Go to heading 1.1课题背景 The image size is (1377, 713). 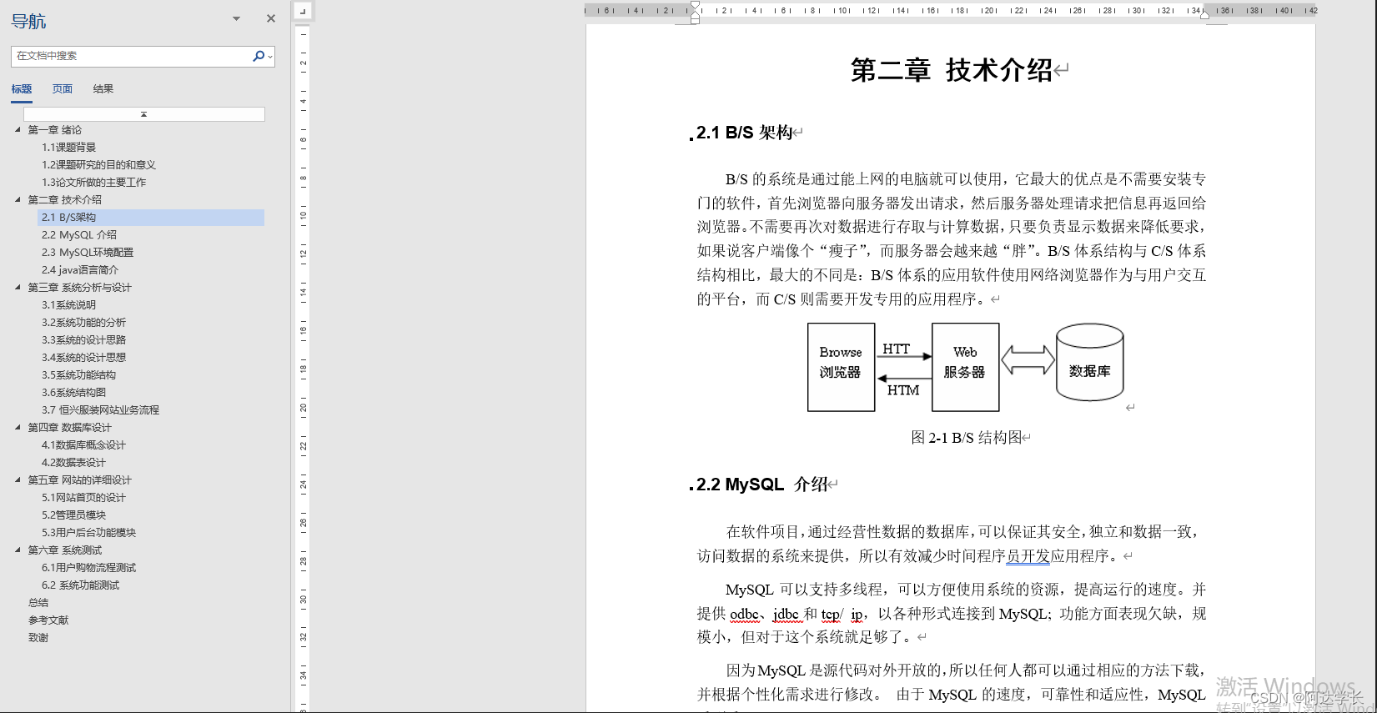pos(69,148)
